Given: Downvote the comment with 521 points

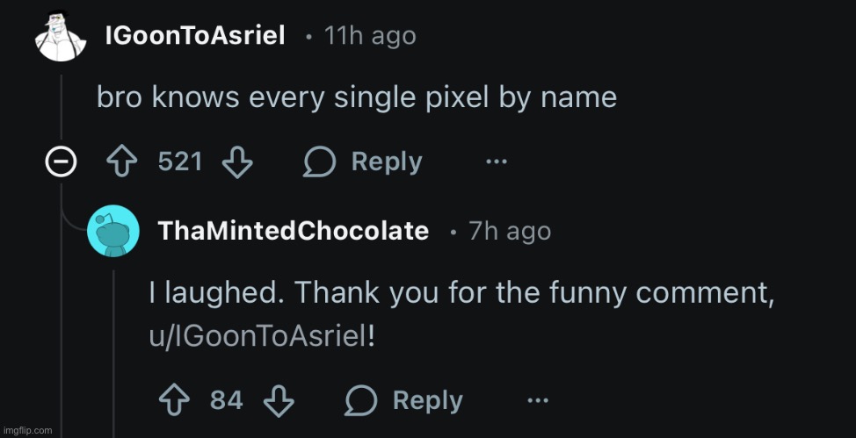Looking at the screenshot, I should coord(237,162).
